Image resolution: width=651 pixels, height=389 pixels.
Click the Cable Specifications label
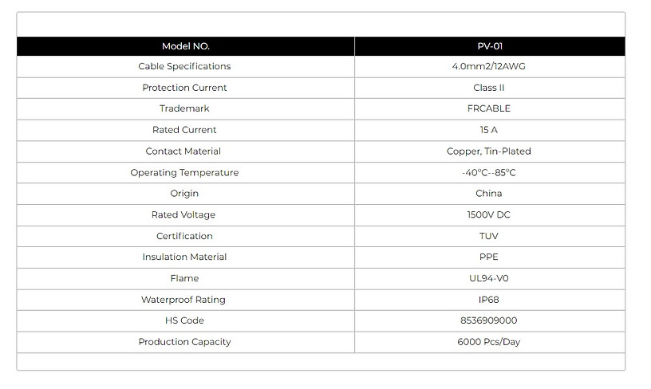coord(184,66)
